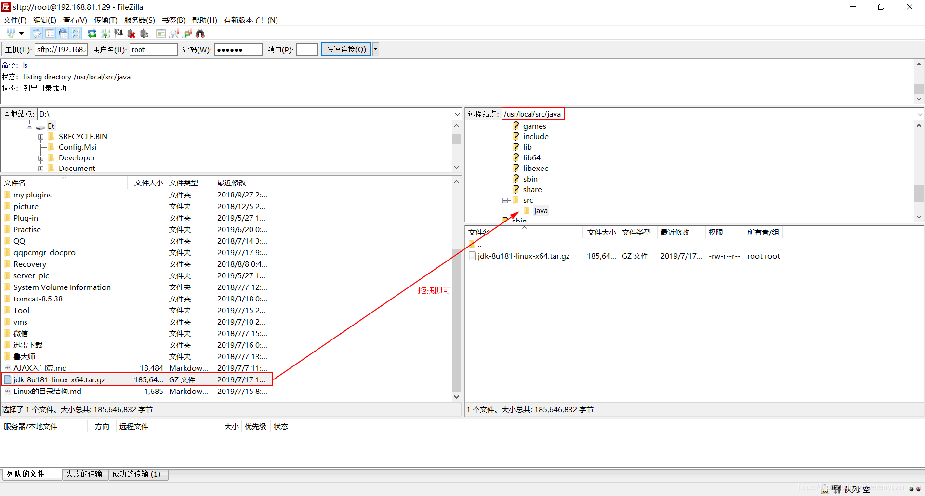This screenshot has width=925, height=496.
Task: Open speed limits icon in status bar
Action: 836,489
